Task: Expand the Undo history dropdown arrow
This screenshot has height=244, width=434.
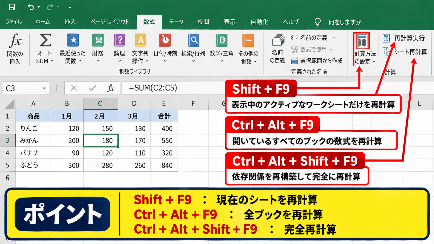Action: click(x=39, y=7)
